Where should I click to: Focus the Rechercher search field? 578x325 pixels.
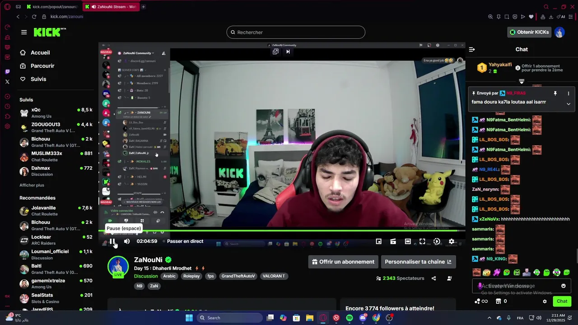[x=296, y=32]
